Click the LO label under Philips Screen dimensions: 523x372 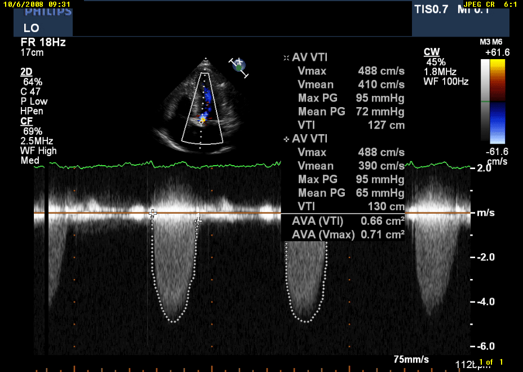point(31,28)
